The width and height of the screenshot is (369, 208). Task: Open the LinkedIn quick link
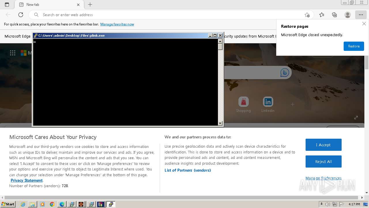pos(268,105)
